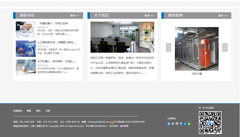
Task: Open the "共融机器人"向我们走来 article title
Action: (x=52, y=24)
